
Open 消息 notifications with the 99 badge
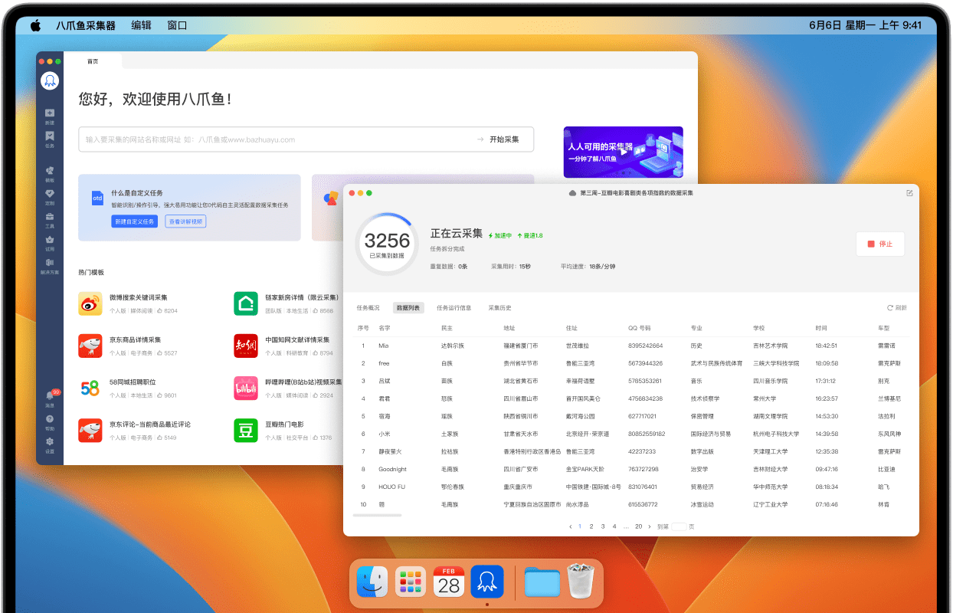click(50, 398)
